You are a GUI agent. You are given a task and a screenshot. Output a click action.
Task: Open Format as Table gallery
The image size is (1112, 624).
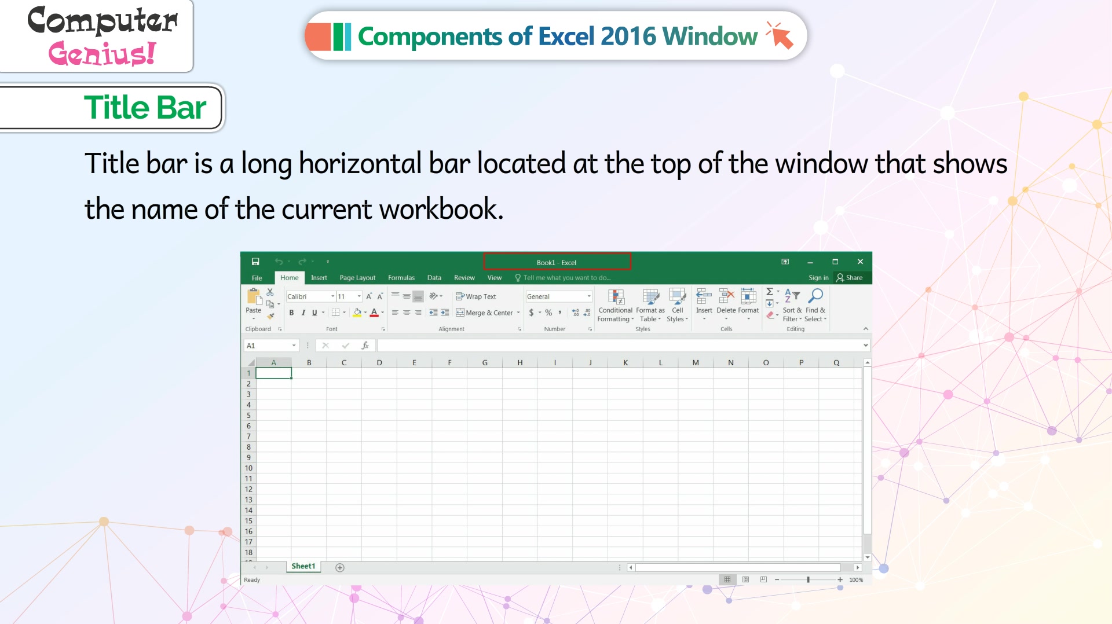point(650,306)
